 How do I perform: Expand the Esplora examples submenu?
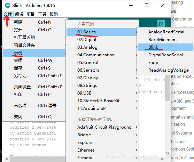pos(102,143)
